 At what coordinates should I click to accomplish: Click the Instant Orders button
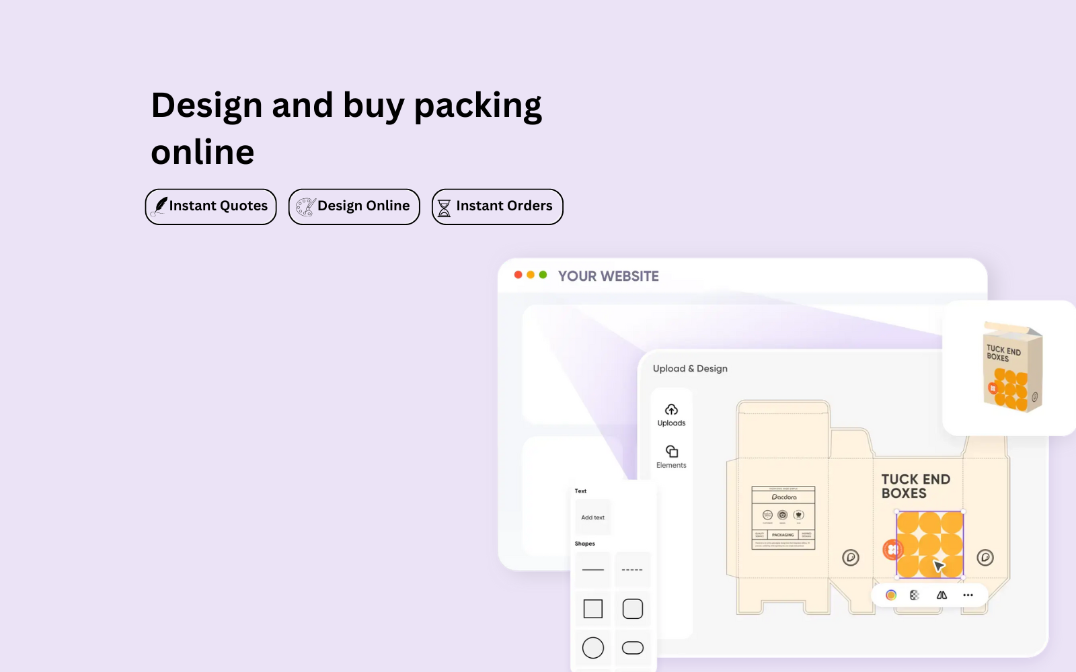click(498, 206)
